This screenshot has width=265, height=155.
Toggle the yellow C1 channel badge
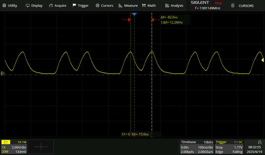pos(6,142)
